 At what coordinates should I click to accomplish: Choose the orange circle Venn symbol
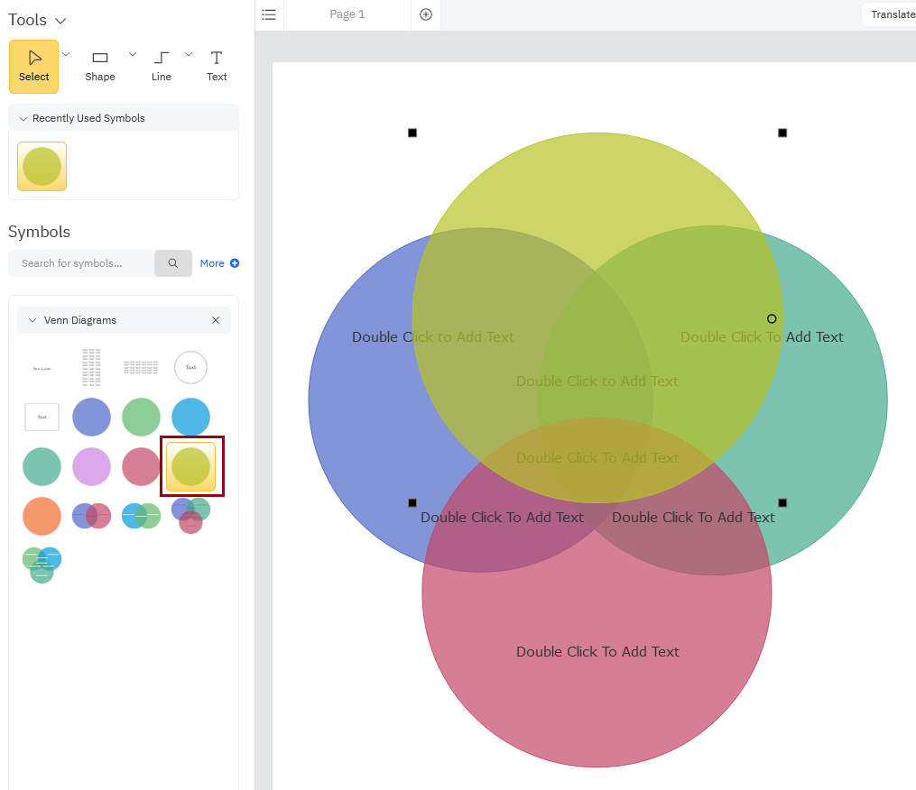pos(42,516)
